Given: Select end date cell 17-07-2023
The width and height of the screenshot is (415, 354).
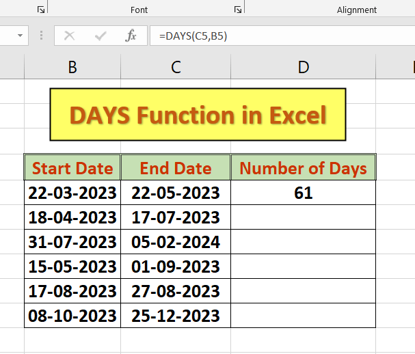Looking at the screenshot, I should [176, 217].
